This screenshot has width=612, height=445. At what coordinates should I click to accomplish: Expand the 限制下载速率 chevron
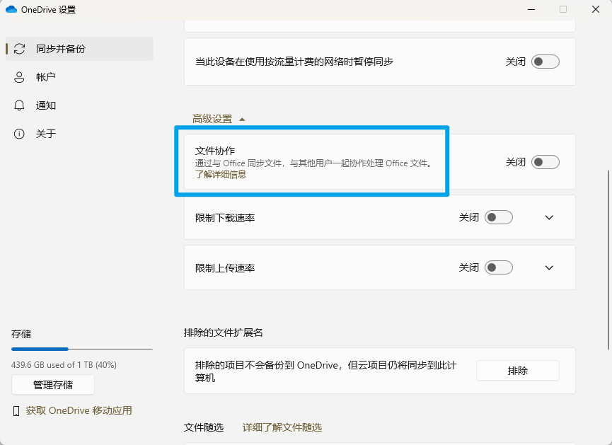550,217
